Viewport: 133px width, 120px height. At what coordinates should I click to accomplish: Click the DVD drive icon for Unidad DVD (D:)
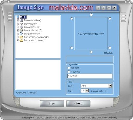[x=22, y=27]
